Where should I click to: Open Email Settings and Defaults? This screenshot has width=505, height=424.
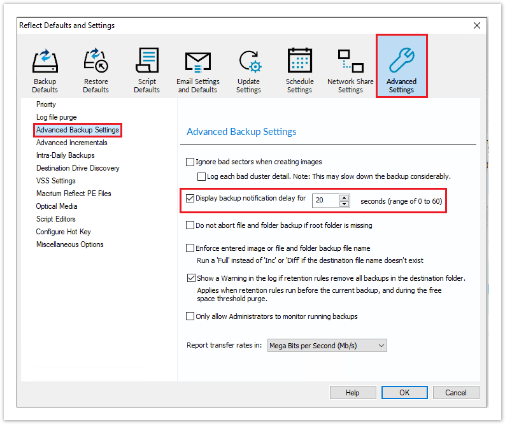[x=198, y=71]
